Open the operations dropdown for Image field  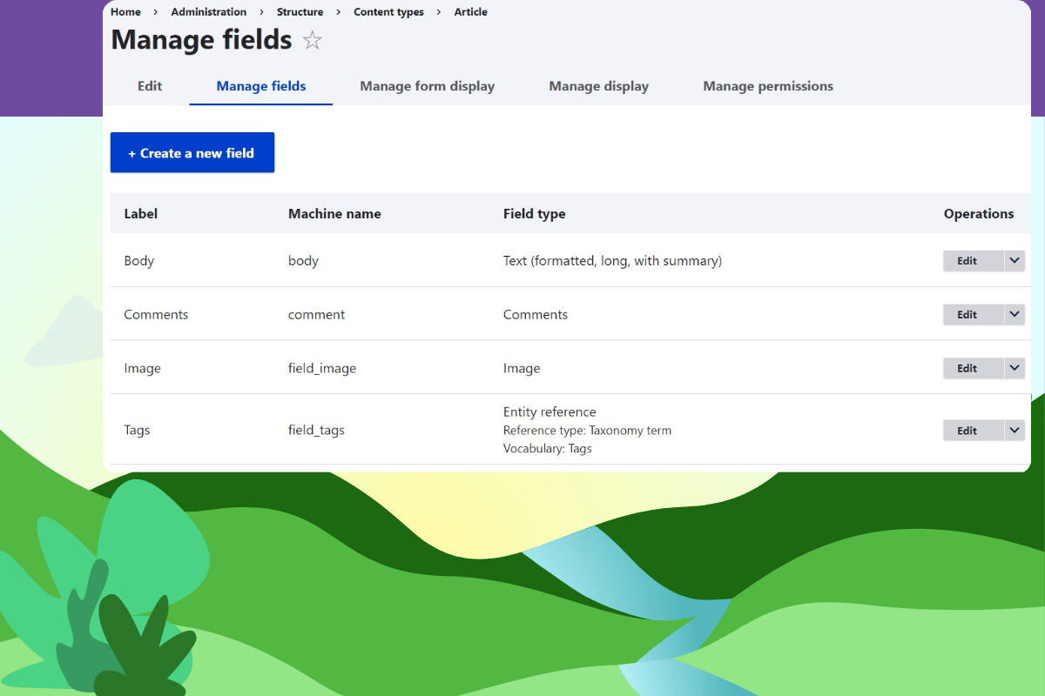pos(1014,368)
